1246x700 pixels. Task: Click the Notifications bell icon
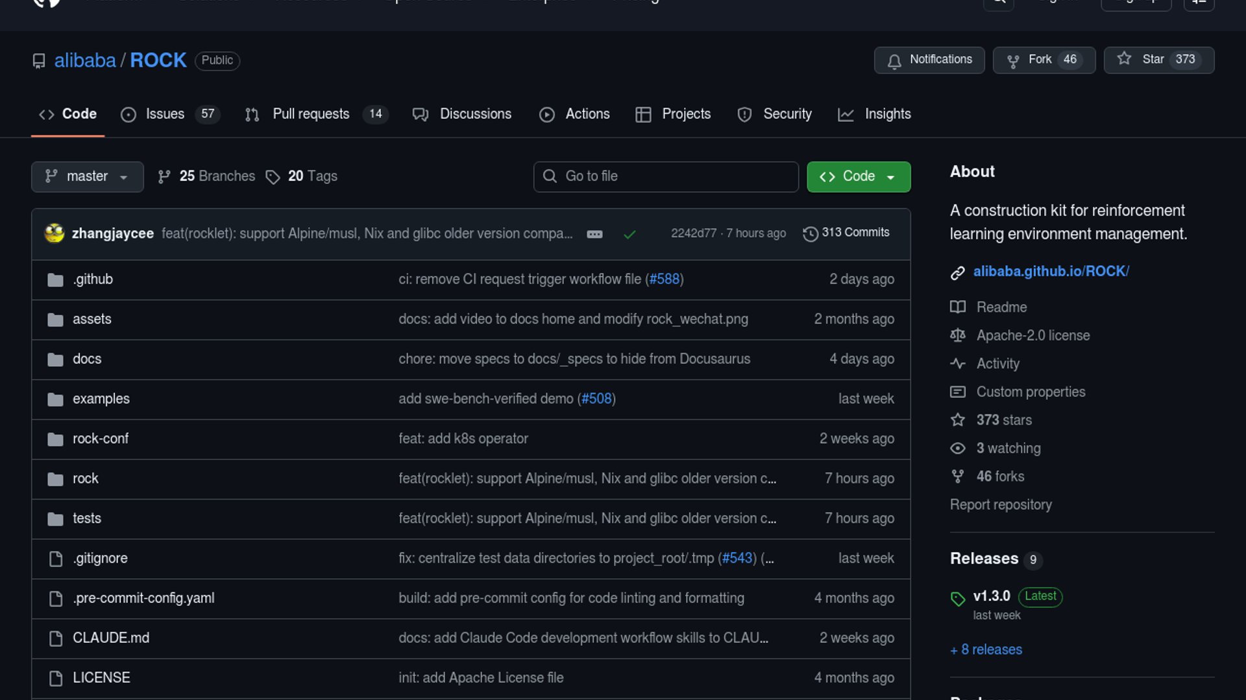(x=894, y=61)
